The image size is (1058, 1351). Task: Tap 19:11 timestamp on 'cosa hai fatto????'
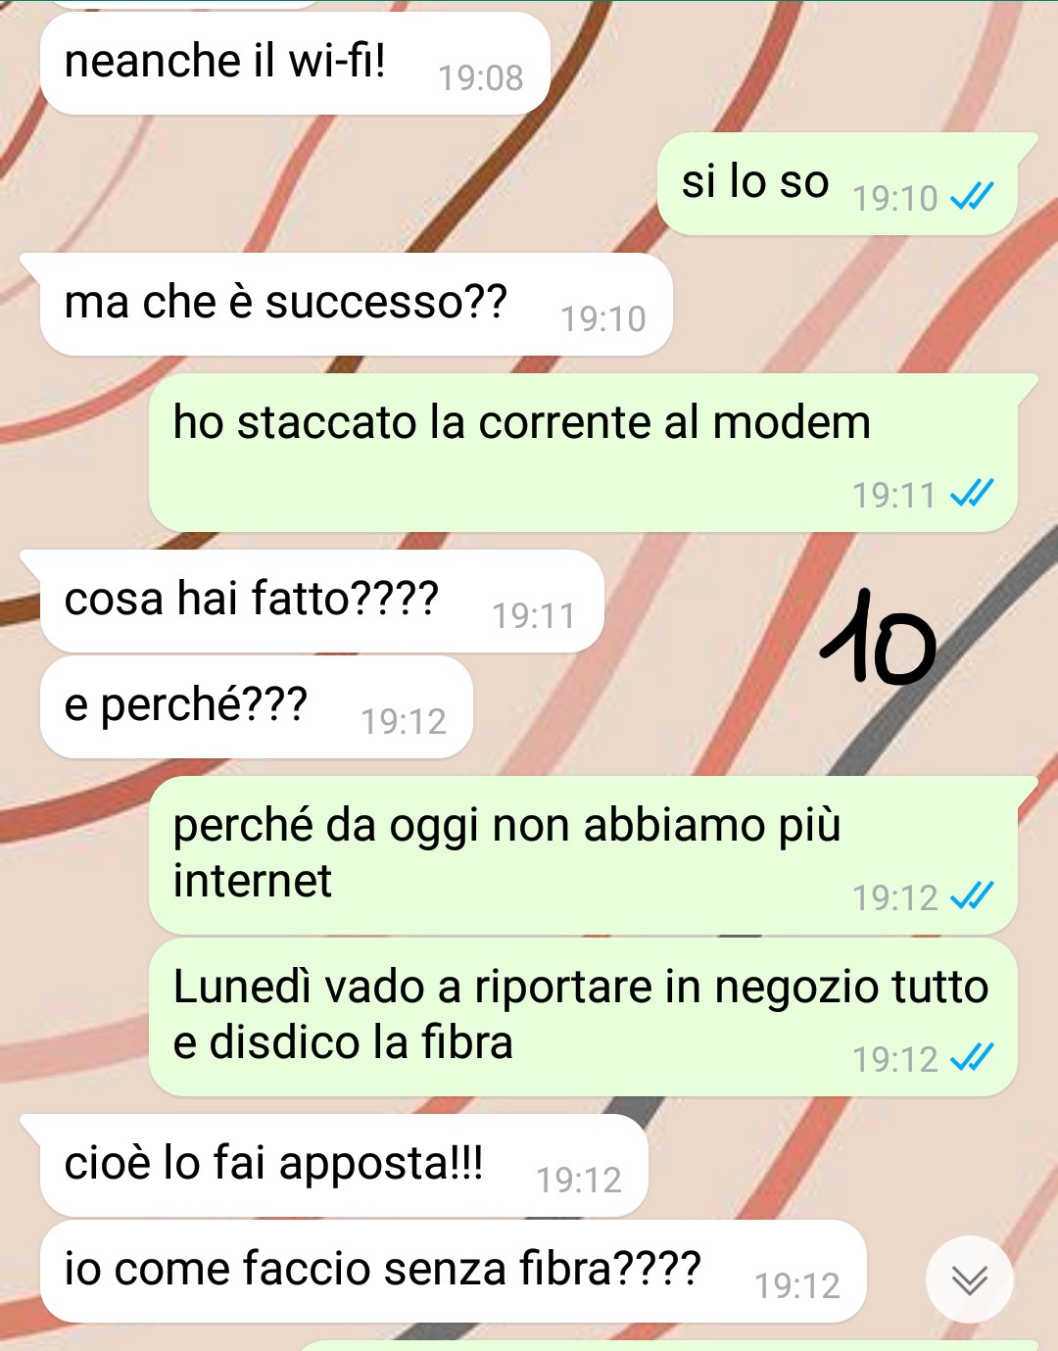pyautogui.click(x=533, y=615)
